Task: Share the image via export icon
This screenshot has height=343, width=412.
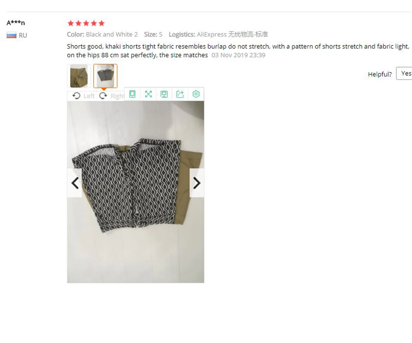Action: coord(180,94)
